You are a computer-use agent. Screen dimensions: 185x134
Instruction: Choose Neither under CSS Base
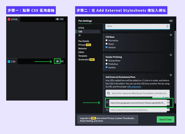pos(106,47)
